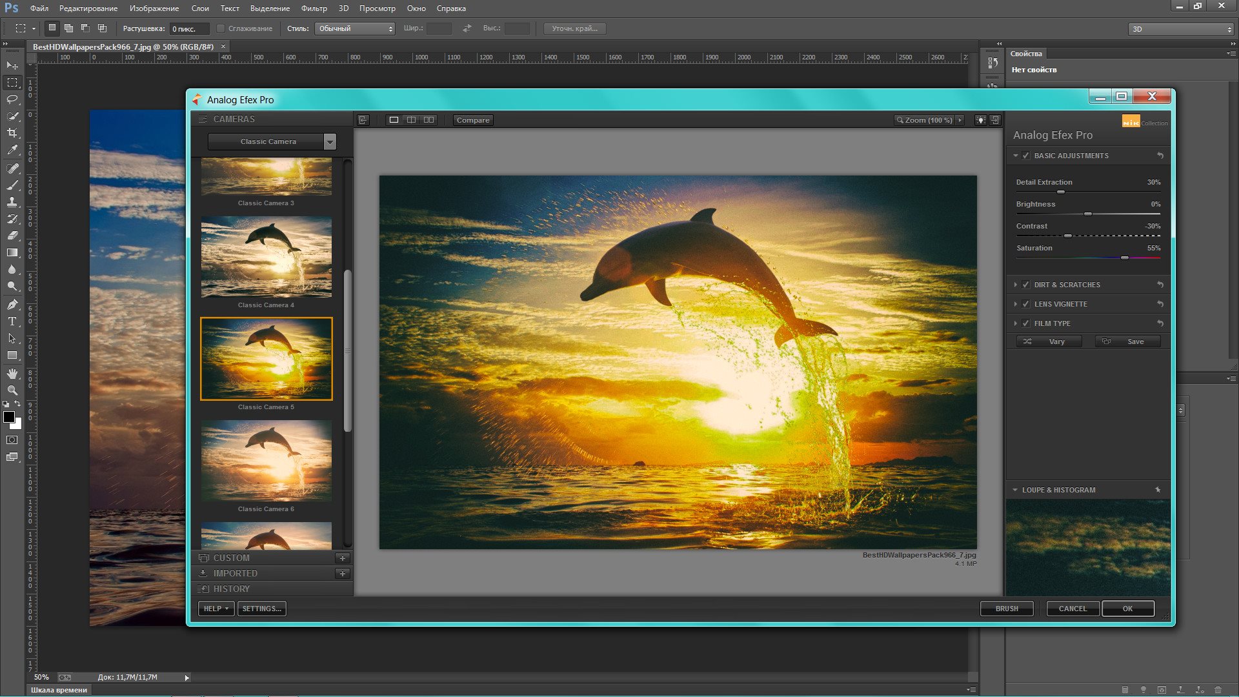Select the Move tool in Photoshop toolbar
Image resolution: width=1239 pixels, height=697 pixels.
pos(12,65)
